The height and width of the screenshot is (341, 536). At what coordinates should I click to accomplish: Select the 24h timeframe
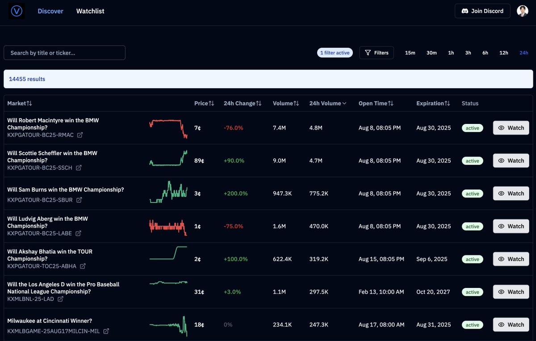[x=524, y=53]
